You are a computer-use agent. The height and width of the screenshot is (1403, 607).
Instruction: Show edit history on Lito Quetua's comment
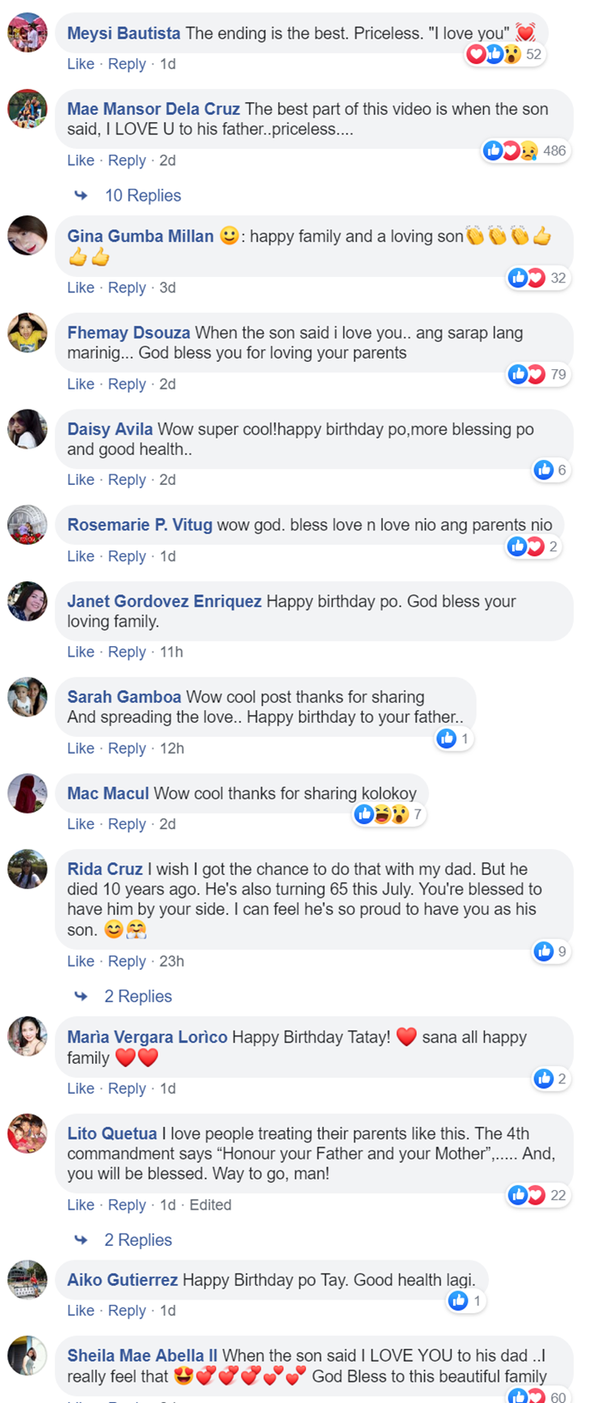pyautogui.click(x=210, y=1205)
